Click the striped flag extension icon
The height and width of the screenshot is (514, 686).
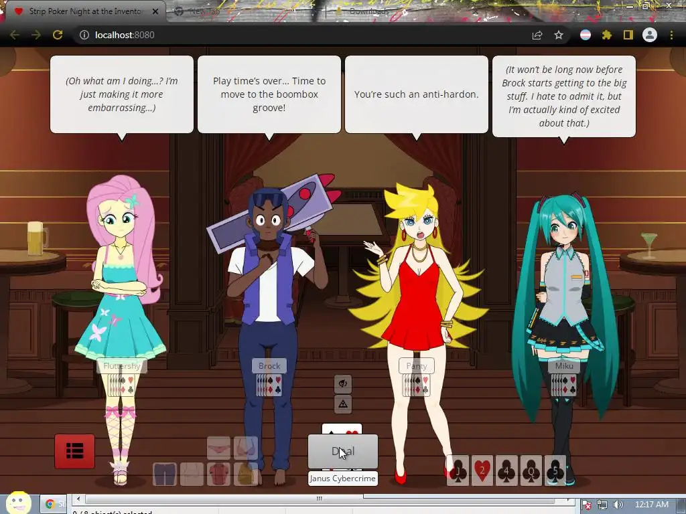pyautogui.click(x=586, y=35)
